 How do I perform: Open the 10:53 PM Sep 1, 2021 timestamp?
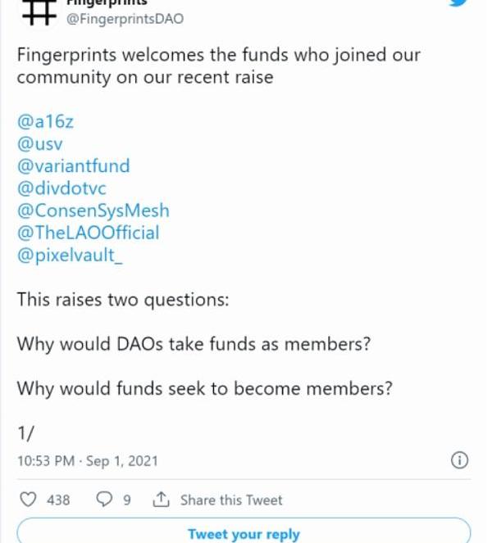(x=87, y=461)
